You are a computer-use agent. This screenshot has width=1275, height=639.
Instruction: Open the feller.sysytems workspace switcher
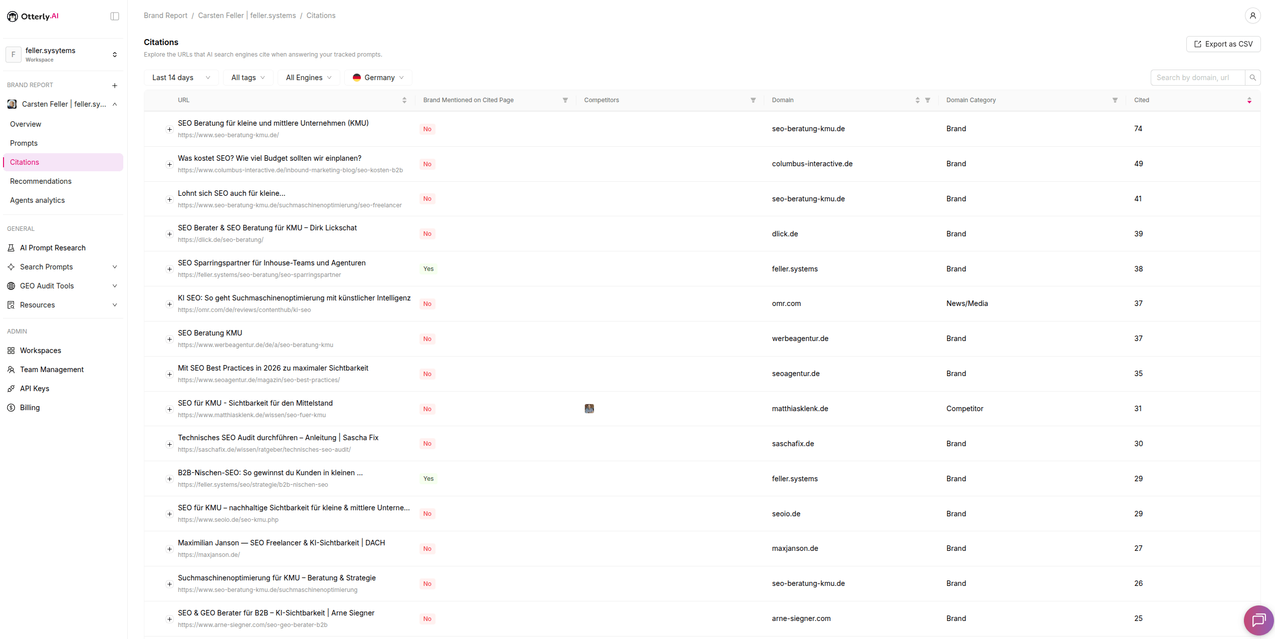63,54
